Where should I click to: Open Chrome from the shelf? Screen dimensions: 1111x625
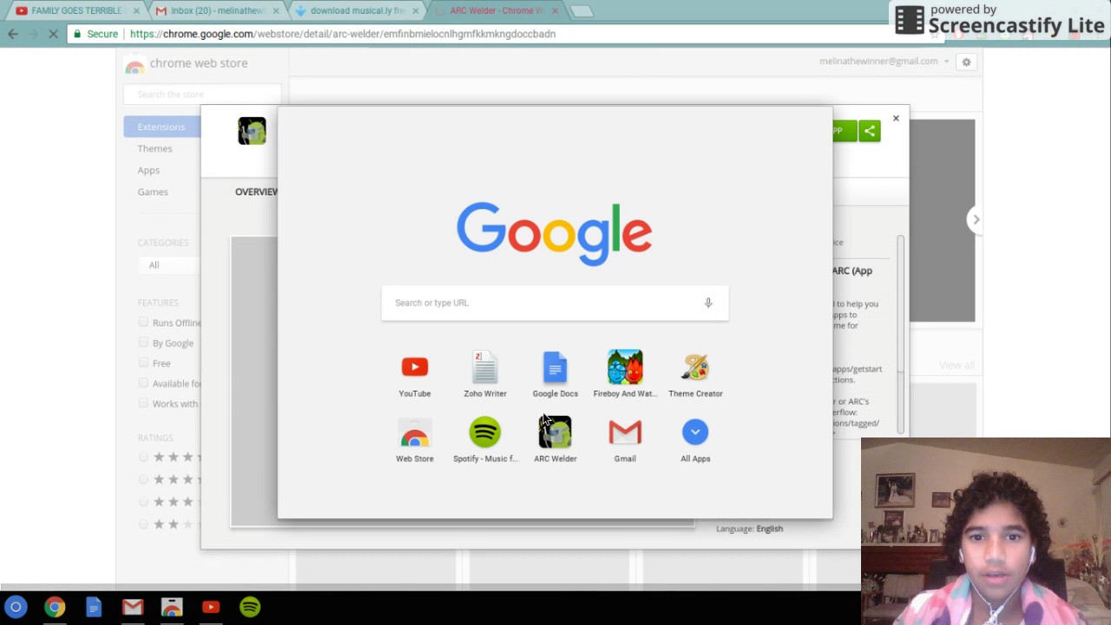55,608
